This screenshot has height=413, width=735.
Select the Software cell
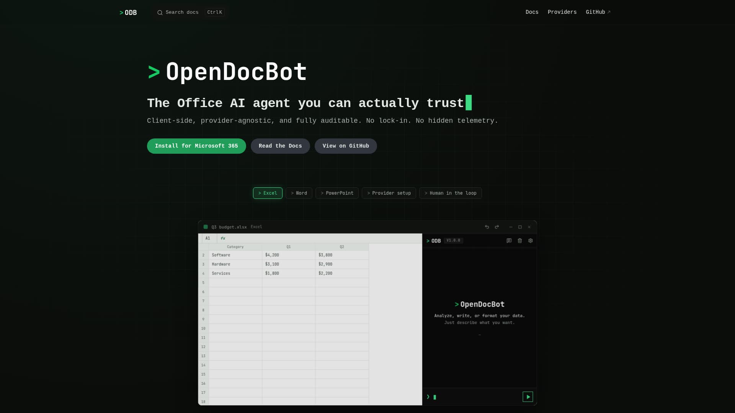click(235, 255)
